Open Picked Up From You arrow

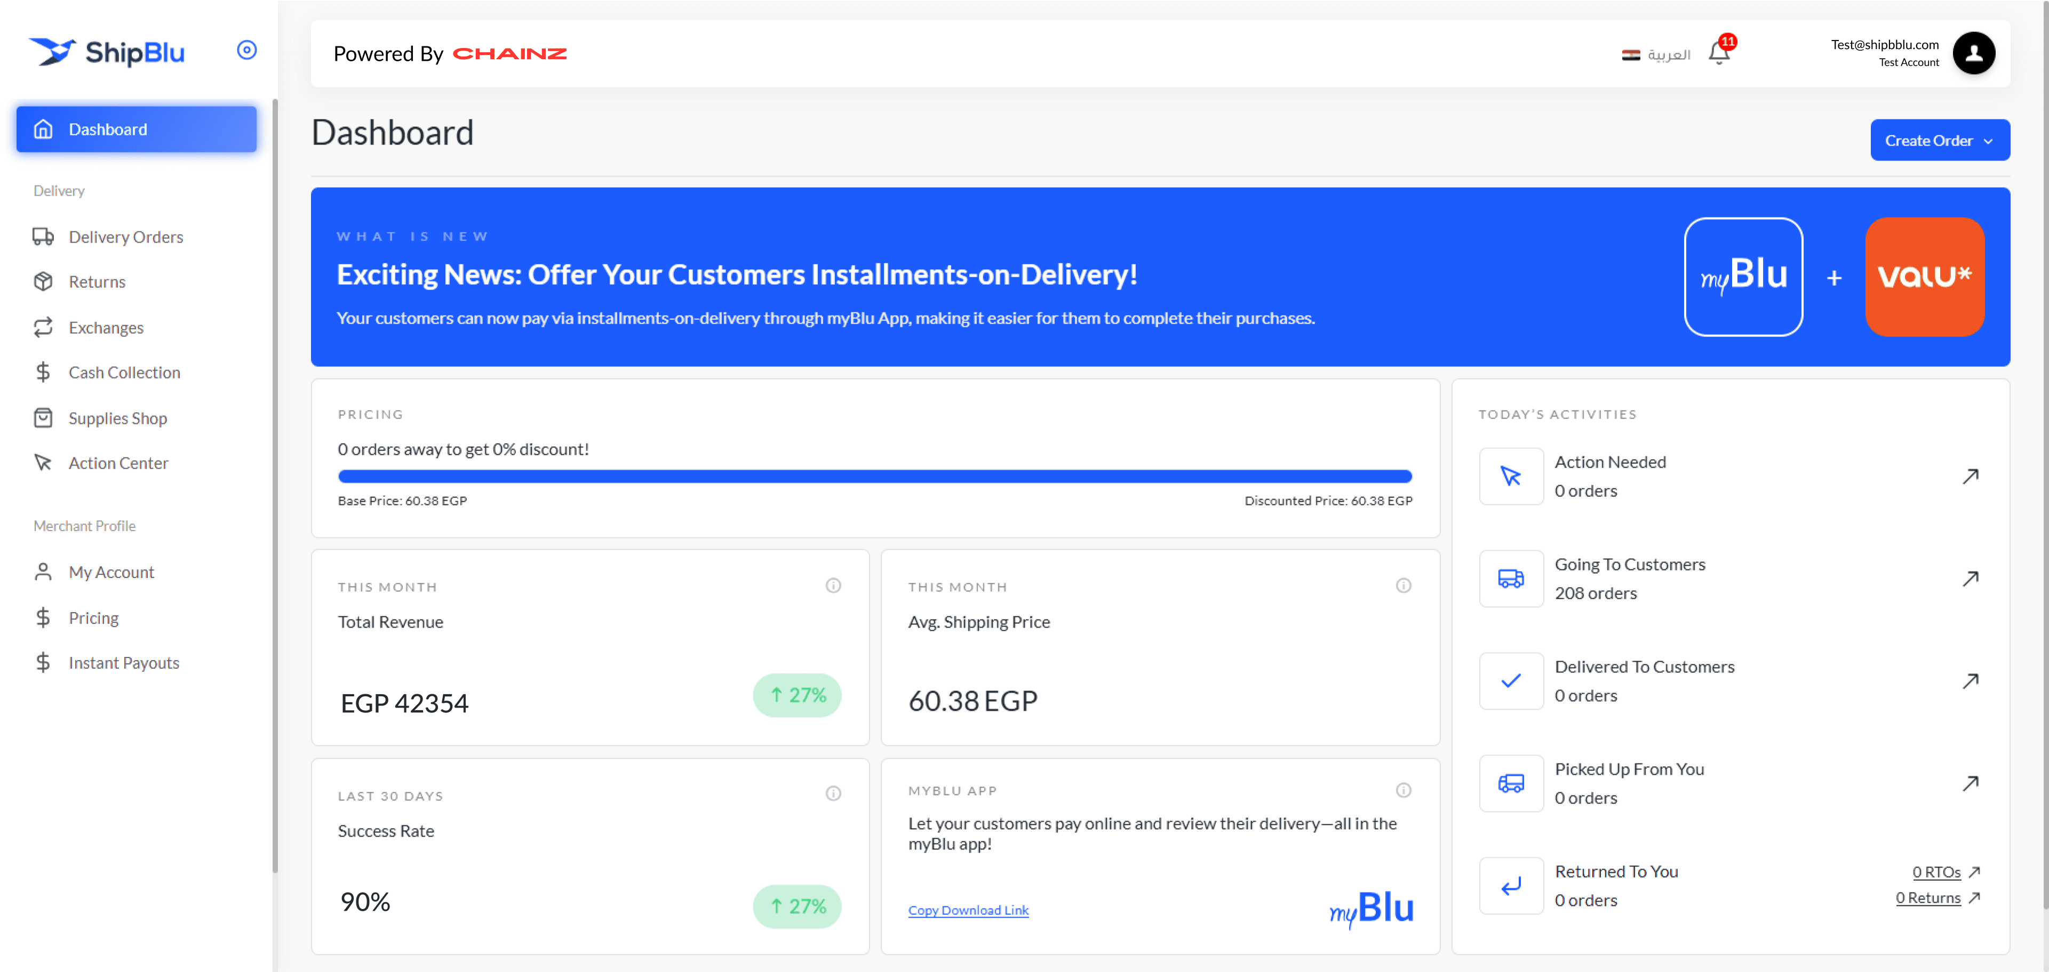pyautogui.click(x=1970, y=784)
